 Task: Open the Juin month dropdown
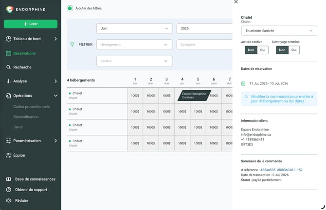[x=134, y=29]
